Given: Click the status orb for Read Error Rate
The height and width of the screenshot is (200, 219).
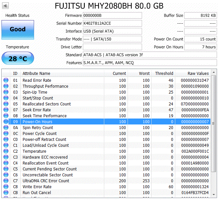Looking at the screenshot, I should click(x=6, y=80).
